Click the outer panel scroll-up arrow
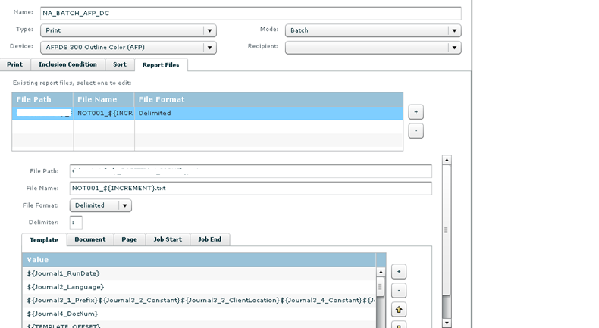The image size is (599, 328). point(447,160)
